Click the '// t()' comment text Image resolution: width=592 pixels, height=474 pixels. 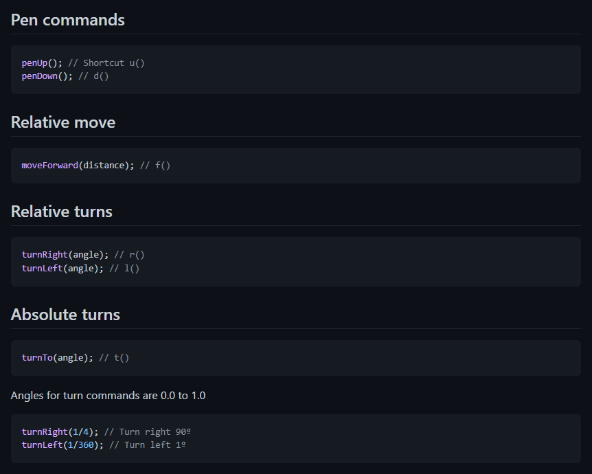point(114,358)
